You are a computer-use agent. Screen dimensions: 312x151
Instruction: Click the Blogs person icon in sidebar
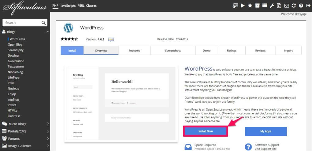pyautogui.click(x=4, y=32)
